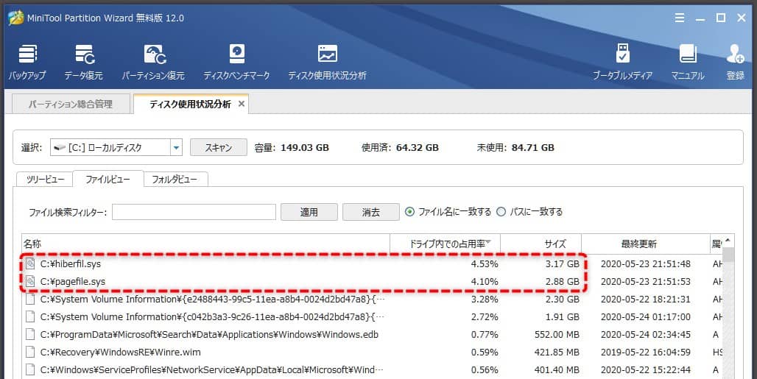Image resolution: width=757 pixels, height=379 pixels.
Task: Sort by サイズ column header
Action: click(x=541, y=244)
